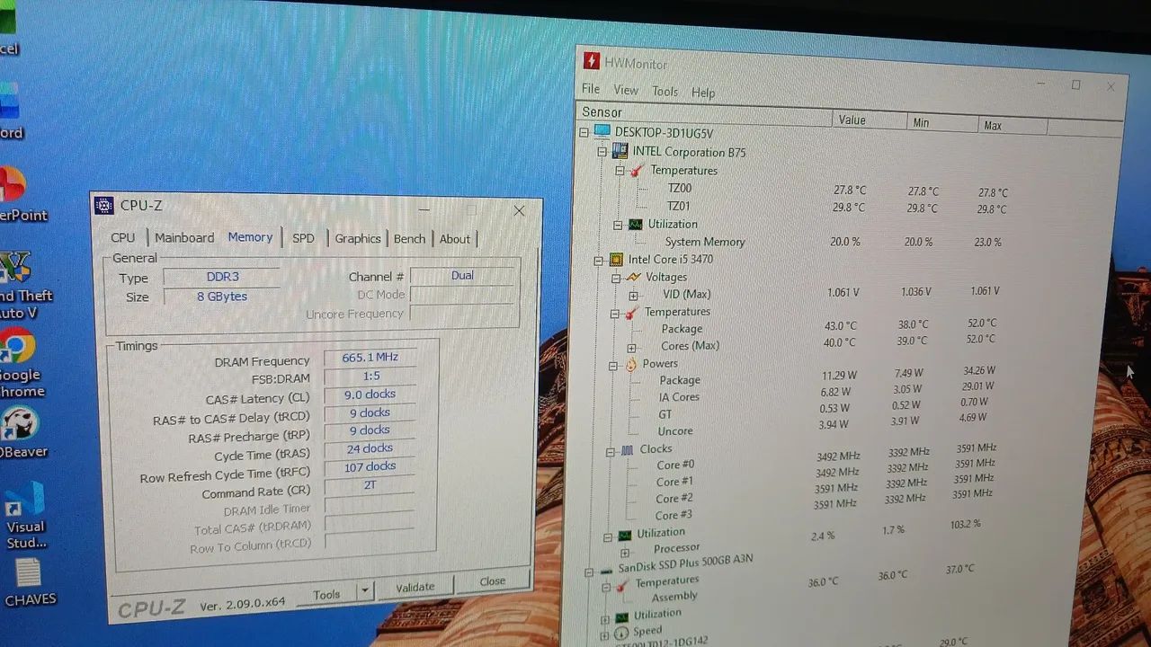Click the FSB:DRAM value 1:5
The height and width of the screenshot is (647, 1151).
(370, 376)
